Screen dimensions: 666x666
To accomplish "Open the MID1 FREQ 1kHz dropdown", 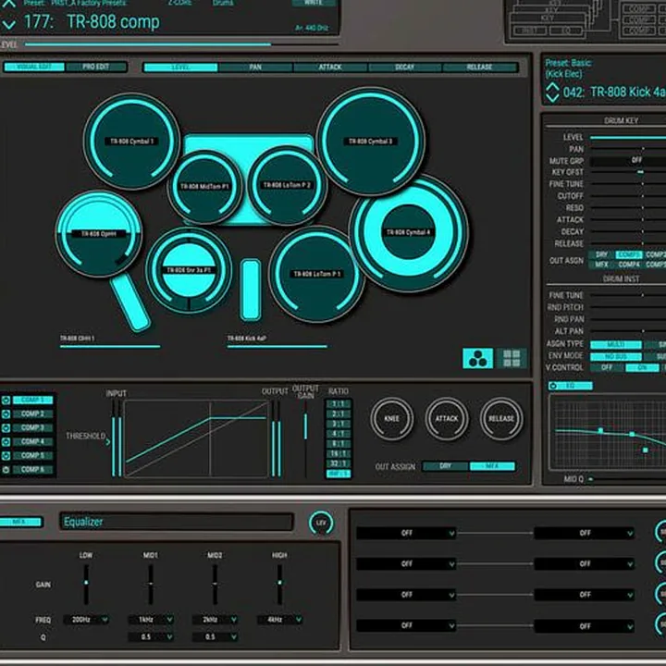I will [151, 620].
